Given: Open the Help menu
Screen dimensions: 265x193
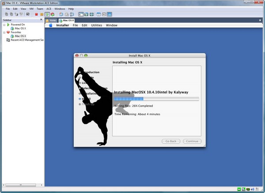Looking at the screenshot, I should [x=71, y=9].
